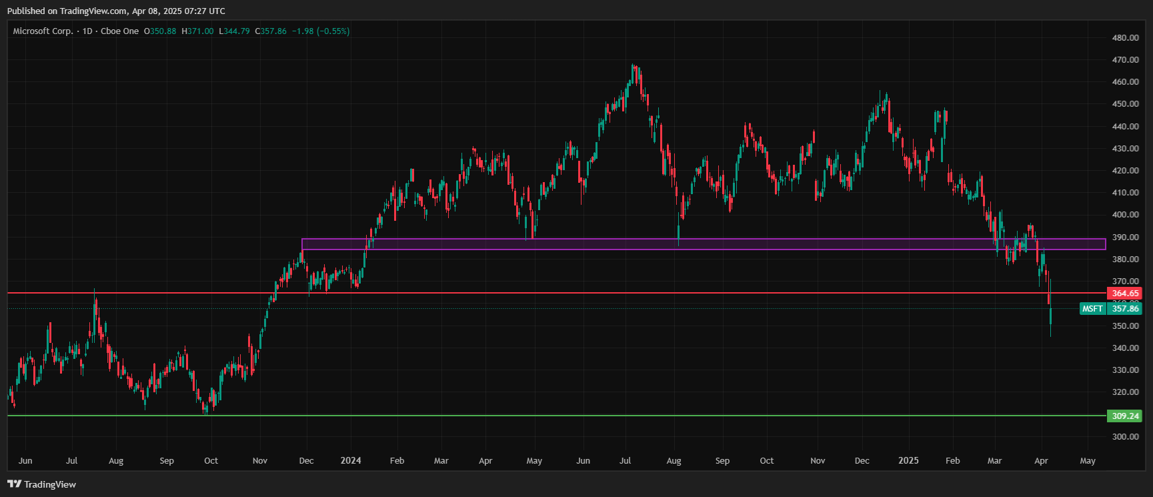Click the 2025 label on the time axis

click(x=908, y=461)
